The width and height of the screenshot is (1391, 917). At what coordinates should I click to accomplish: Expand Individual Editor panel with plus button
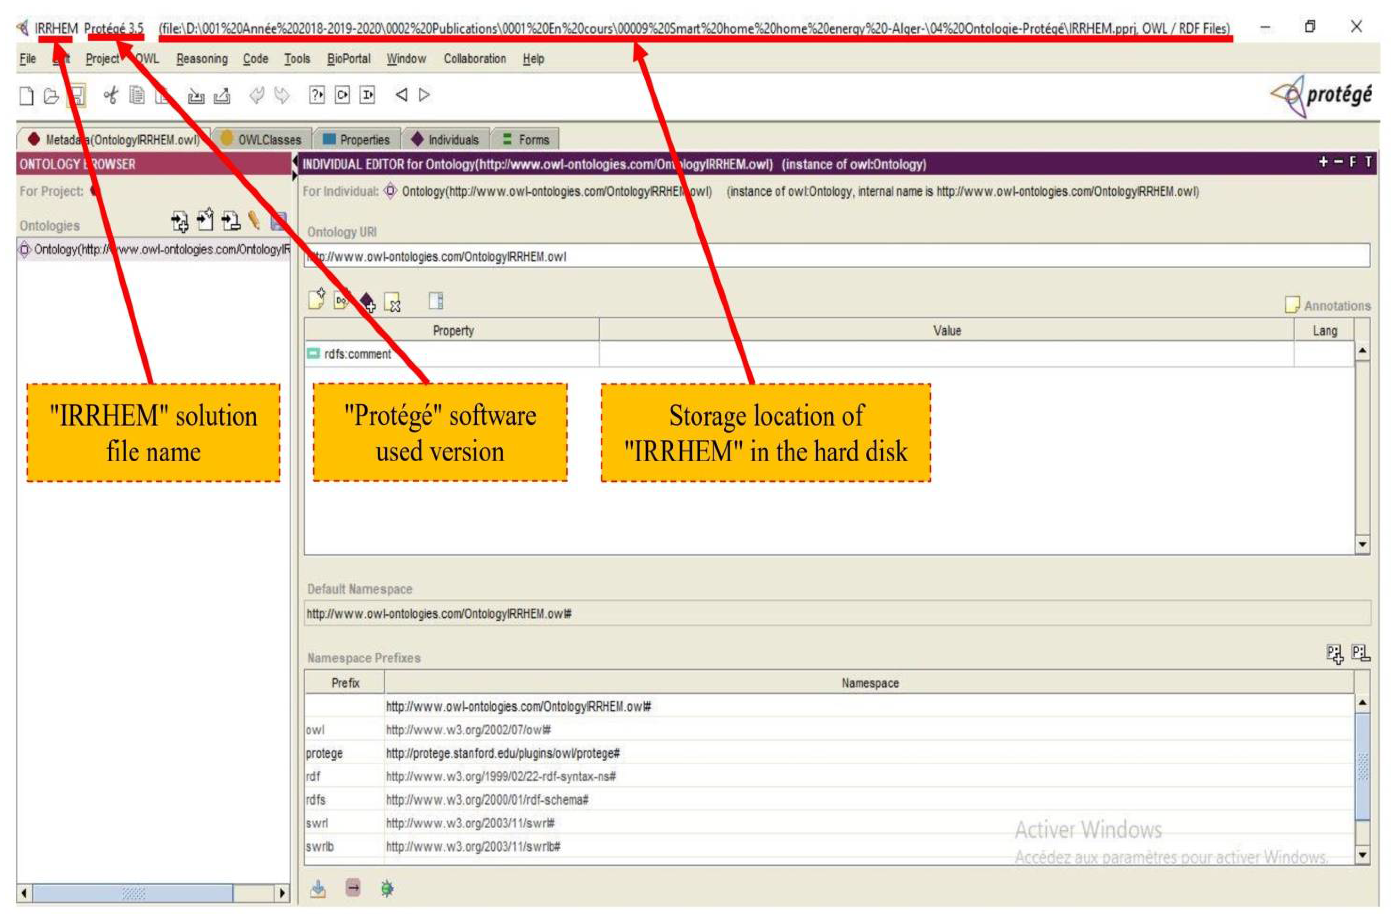[x=1323, y=162]
